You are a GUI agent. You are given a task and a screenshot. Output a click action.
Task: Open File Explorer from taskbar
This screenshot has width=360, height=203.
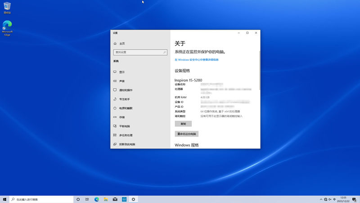(106, 199)
